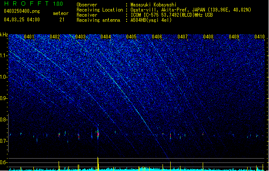Click the meteor count value 21
Image resolution: width=269 pixels, height=171 pixels.
tap(62, 20)
